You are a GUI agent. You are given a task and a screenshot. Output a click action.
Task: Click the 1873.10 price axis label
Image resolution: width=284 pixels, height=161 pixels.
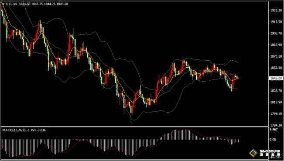[x=277, y=56]
